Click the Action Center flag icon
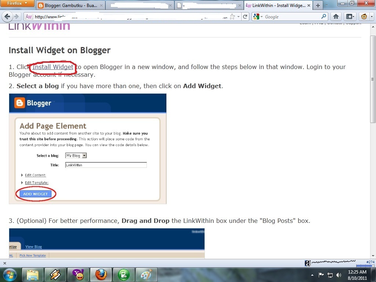Viewport: 376px width, 282px height. click(x=321, y=275)
